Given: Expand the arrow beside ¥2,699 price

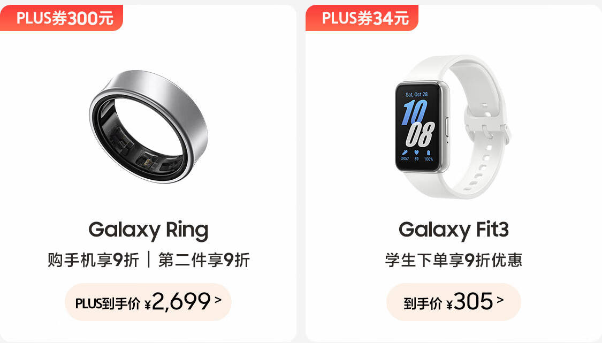Looking at the screenshot, I should click(x=218, y=300).
